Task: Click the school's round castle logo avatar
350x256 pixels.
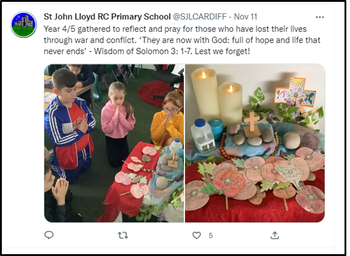Action: click(x=24, y=24)
